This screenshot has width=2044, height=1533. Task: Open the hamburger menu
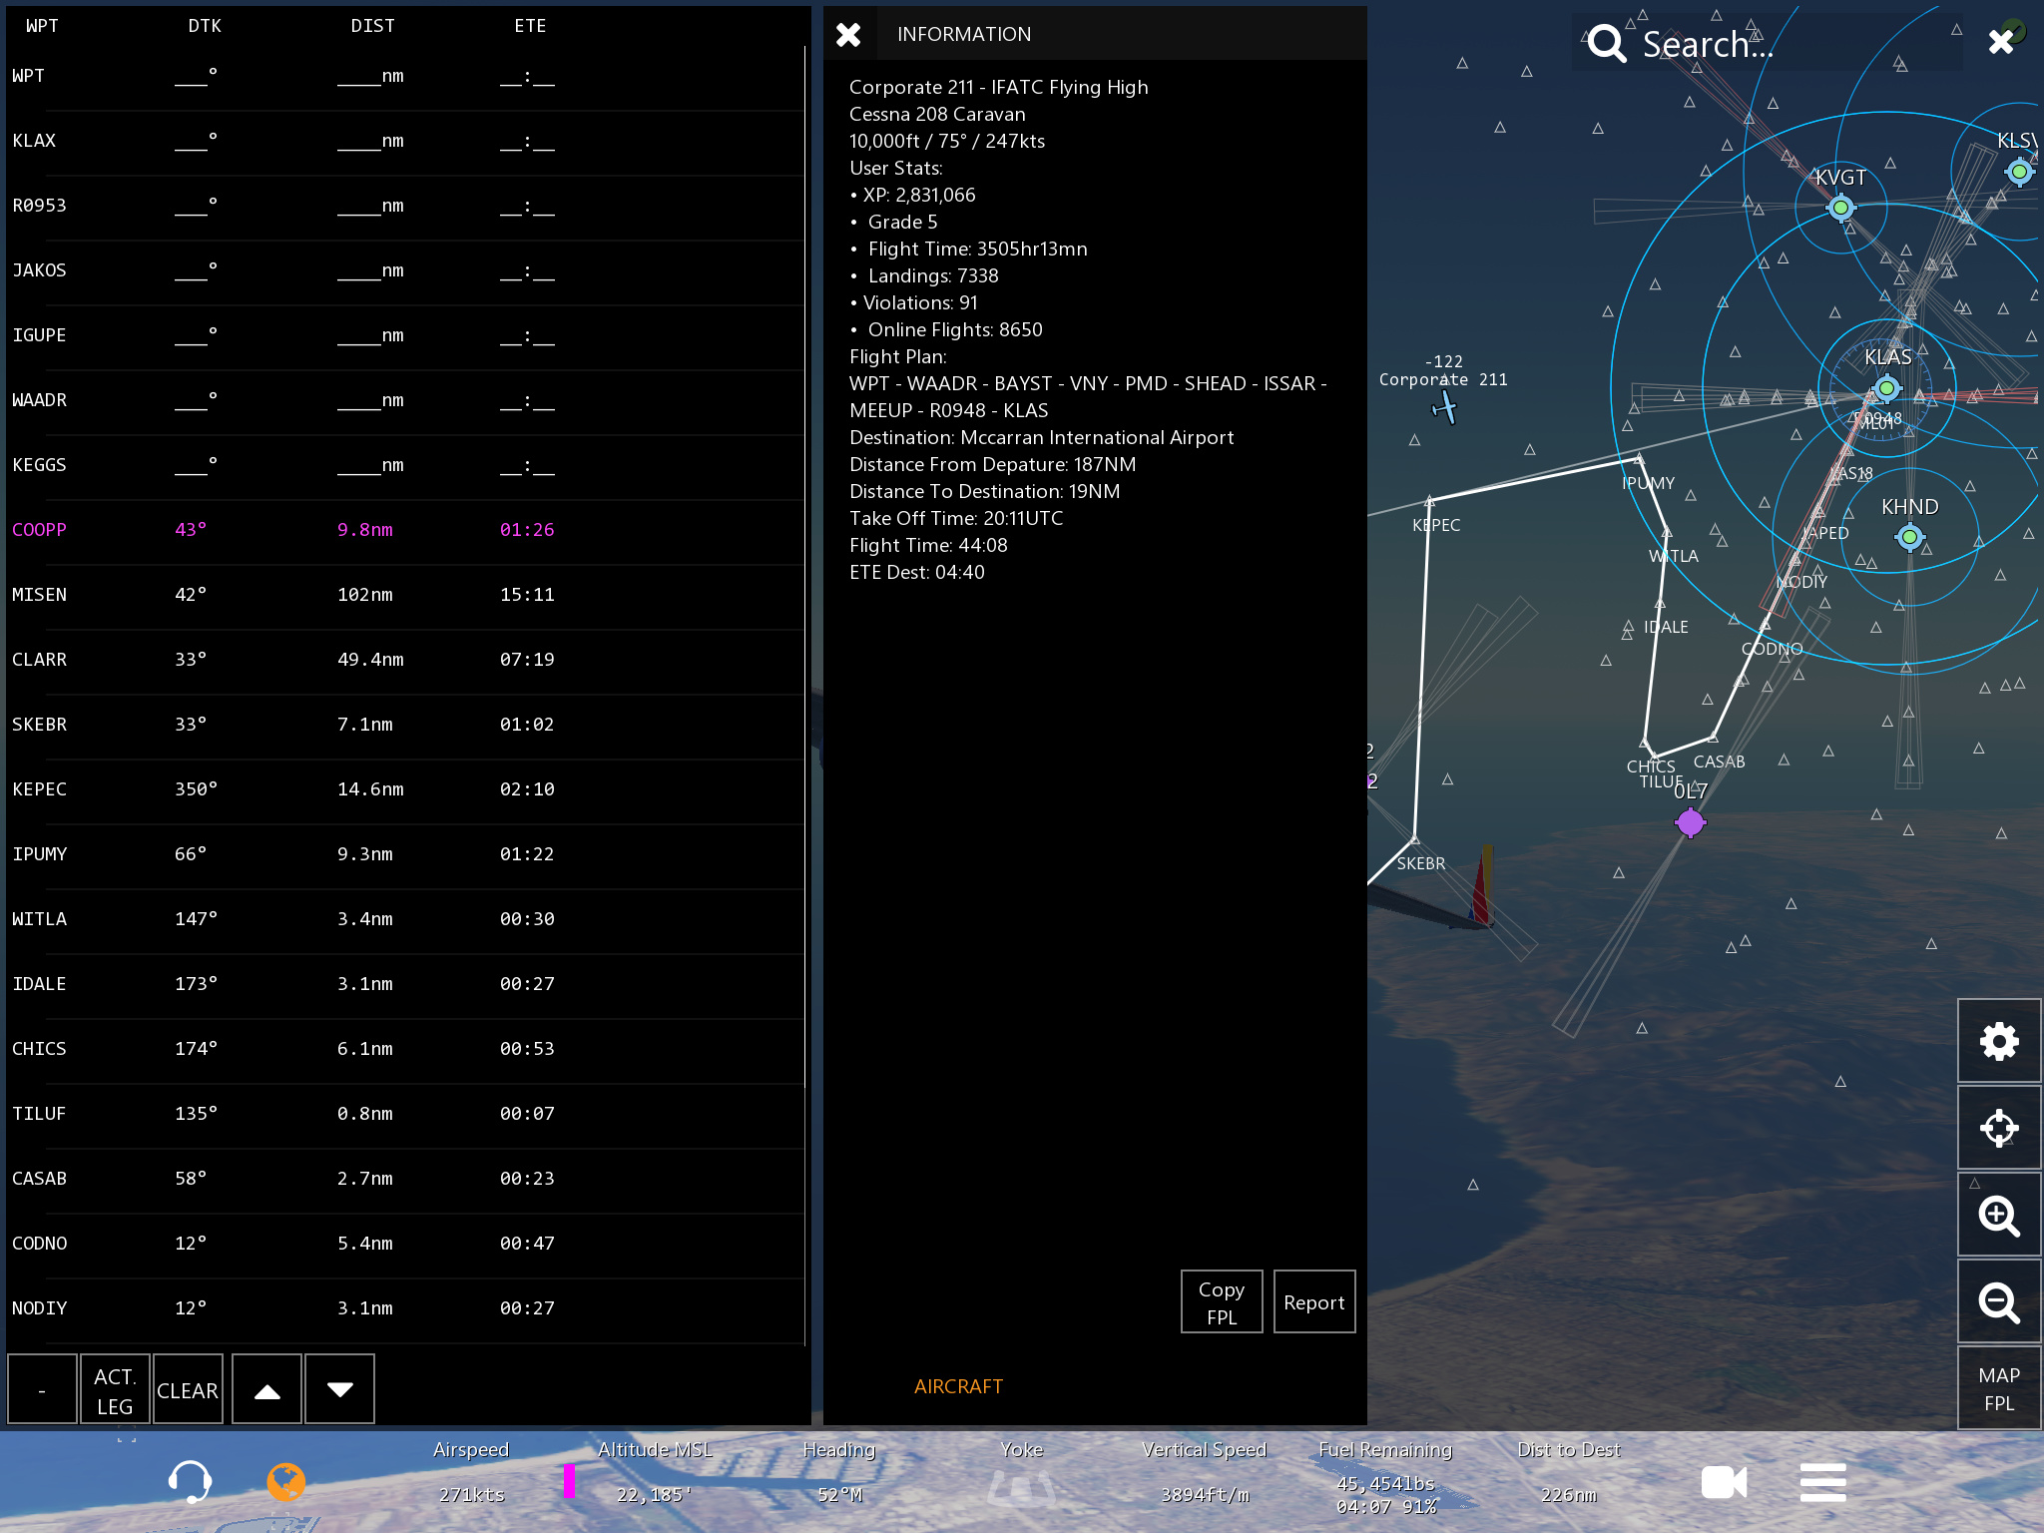[x=1822, y=1482]
